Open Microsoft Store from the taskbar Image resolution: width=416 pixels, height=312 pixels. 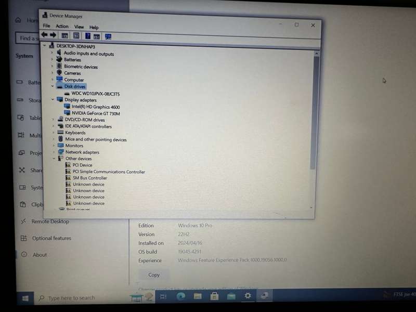point(214,296)
